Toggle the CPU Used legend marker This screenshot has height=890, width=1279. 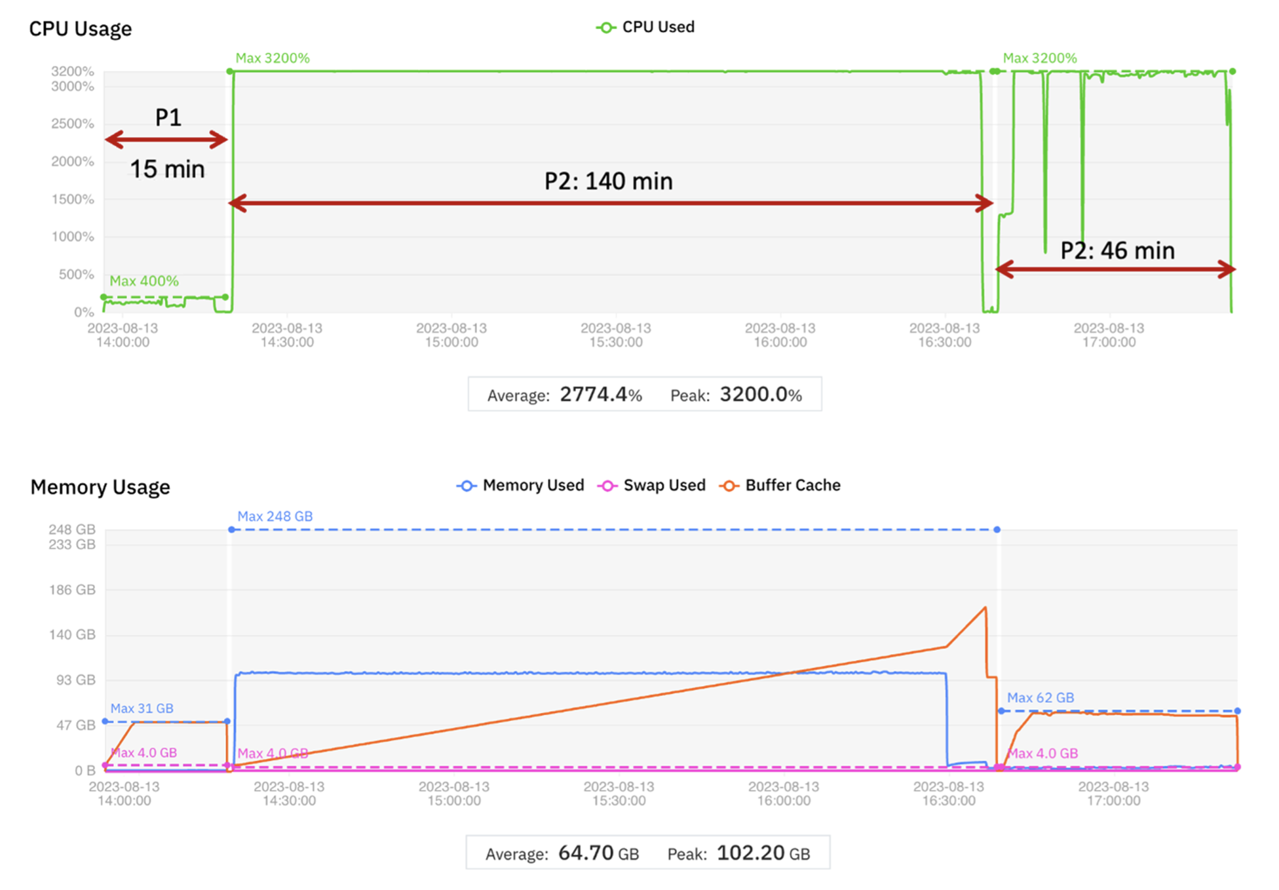(x=605, y=28)
